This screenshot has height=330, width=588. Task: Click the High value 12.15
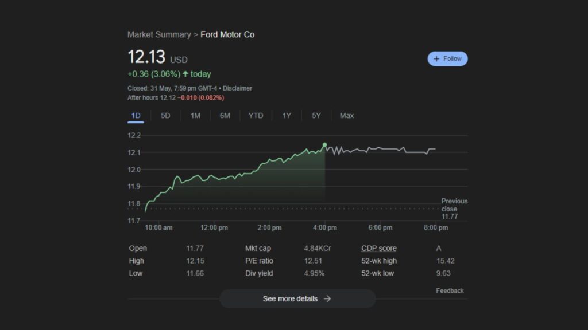click(x=195, y=261)
